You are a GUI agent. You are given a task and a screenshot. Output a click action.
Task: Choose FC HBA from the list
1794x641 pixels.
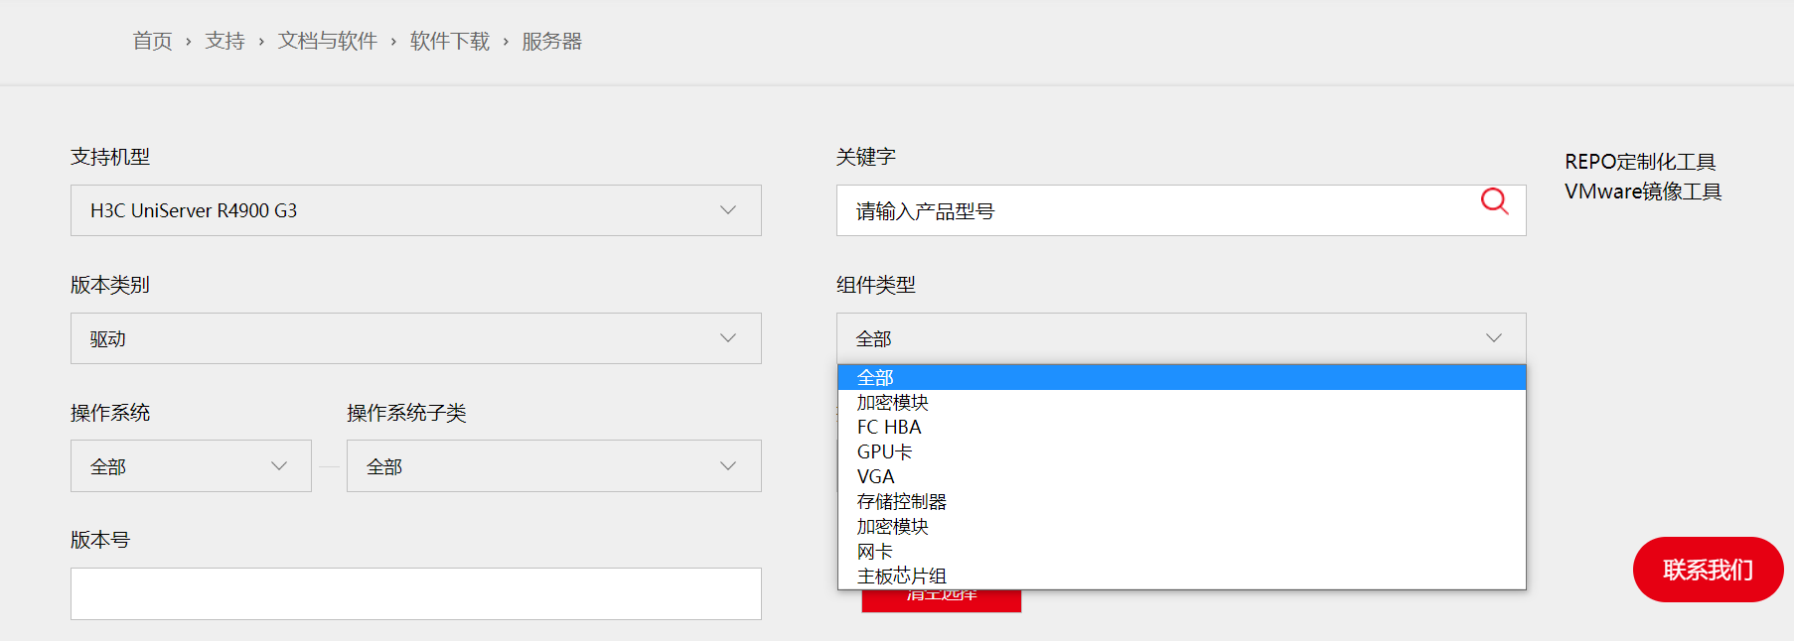pos(889,428)
